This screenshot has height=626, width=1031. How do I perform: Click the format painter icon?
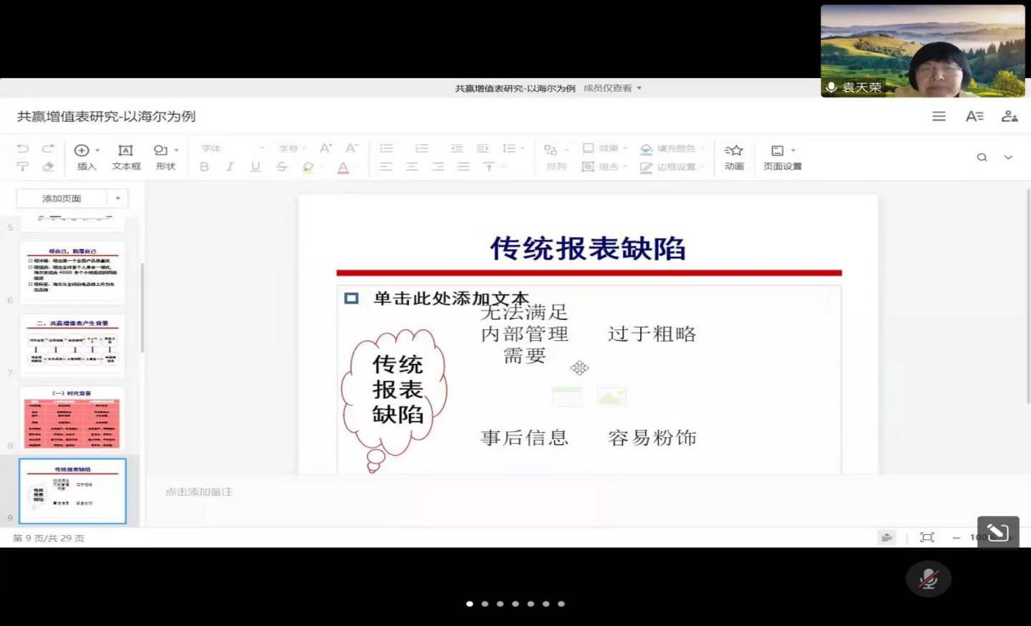coord(23,167)
